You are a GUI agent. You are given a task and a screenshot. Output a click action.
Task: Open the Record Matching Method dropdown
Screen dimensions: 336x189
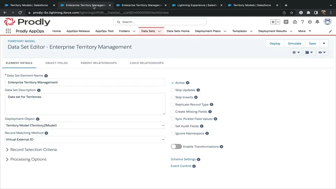click(x=85, y=139)
